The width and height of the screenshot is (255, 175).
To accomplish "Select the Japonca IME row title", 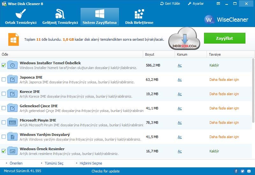I will tap(31, 77).
